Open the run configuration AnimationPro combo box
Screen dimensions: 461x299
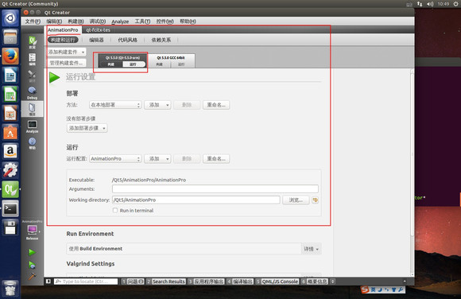[x=115, y=158]
